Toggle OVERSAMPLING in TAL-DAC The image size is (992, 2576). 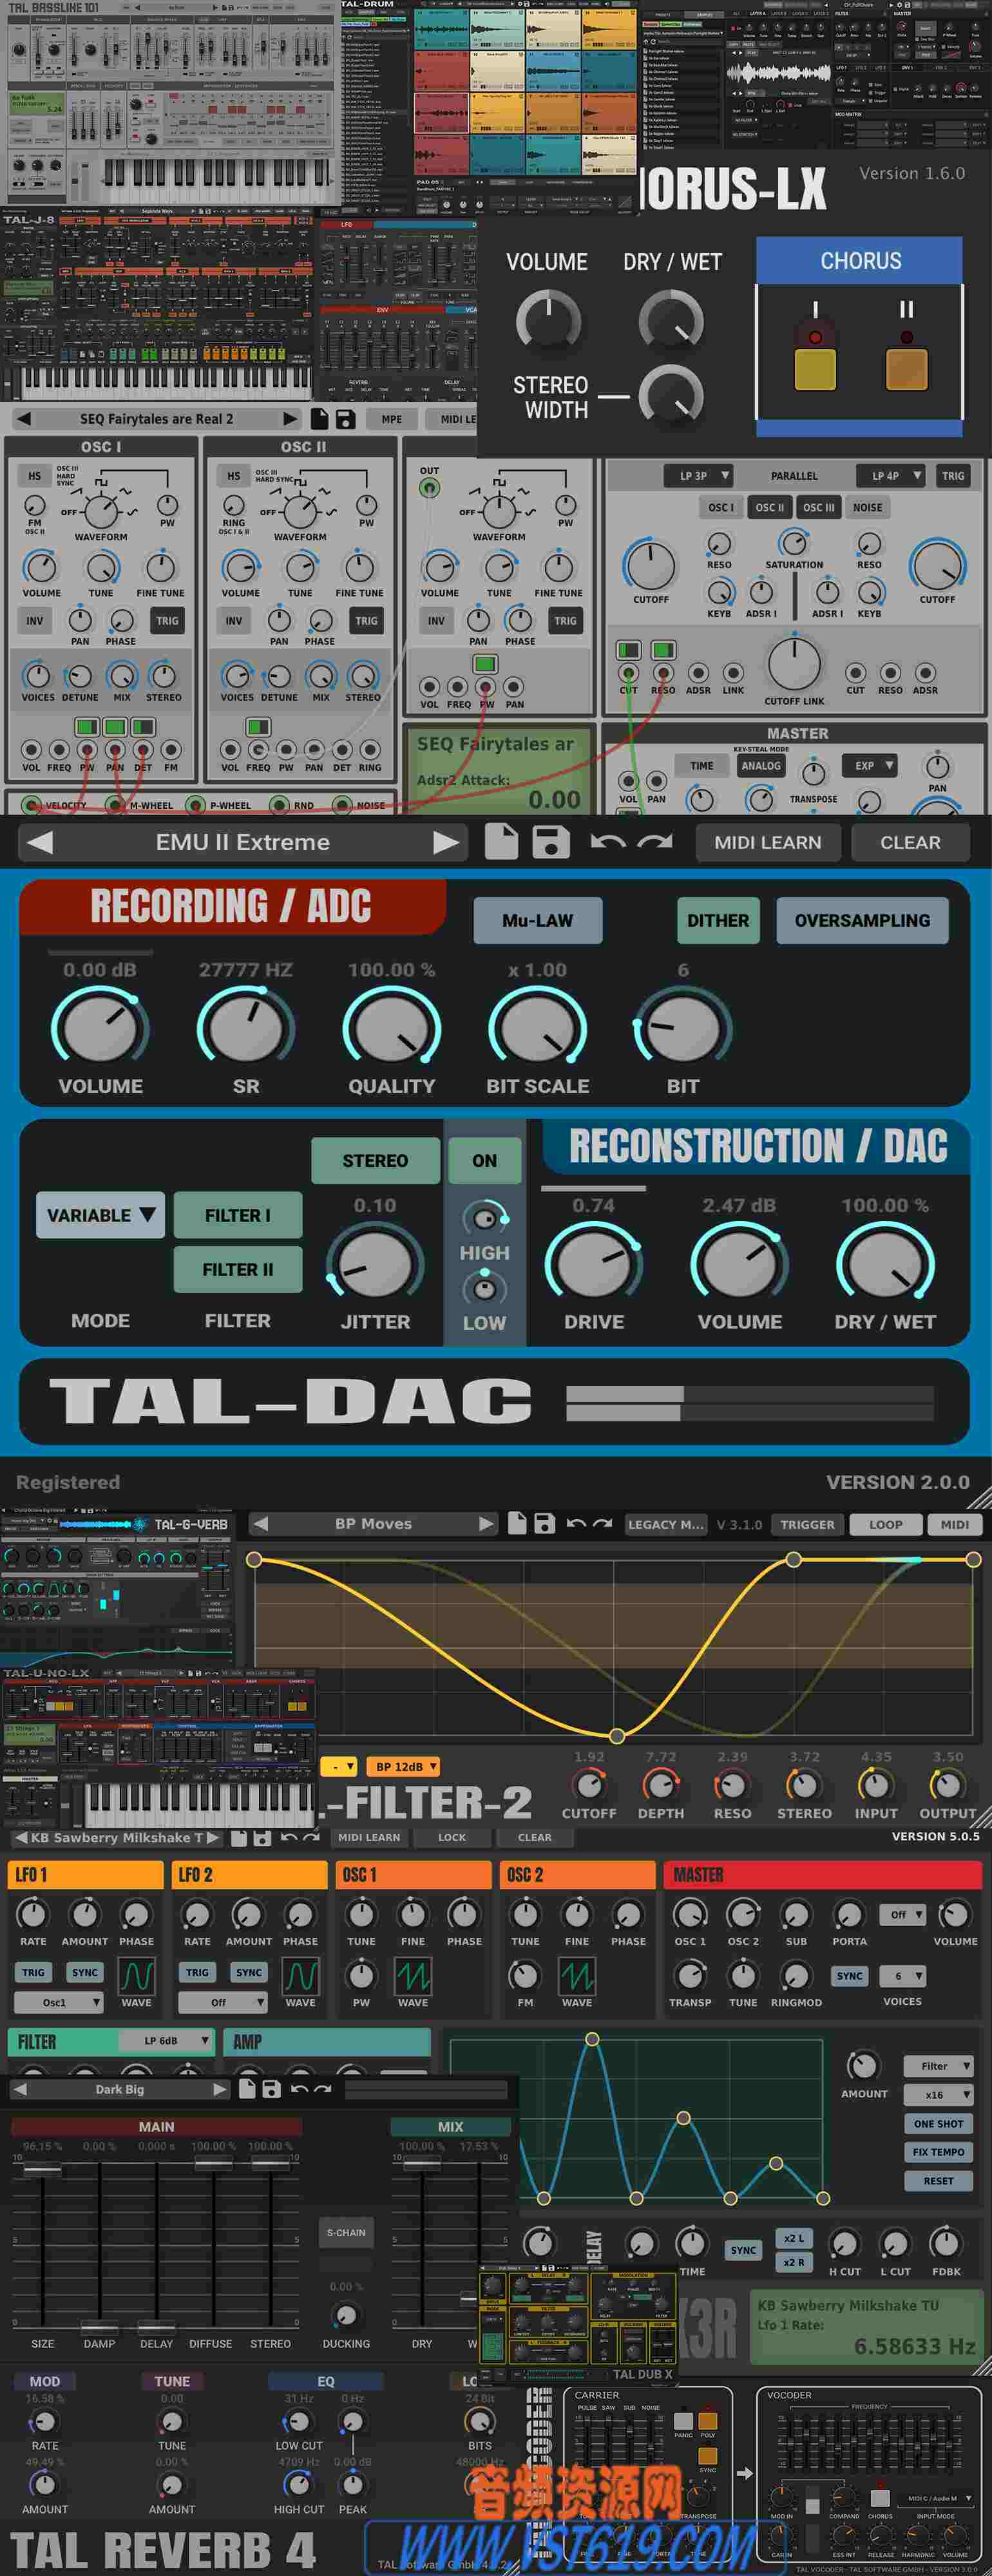(862, 920)
